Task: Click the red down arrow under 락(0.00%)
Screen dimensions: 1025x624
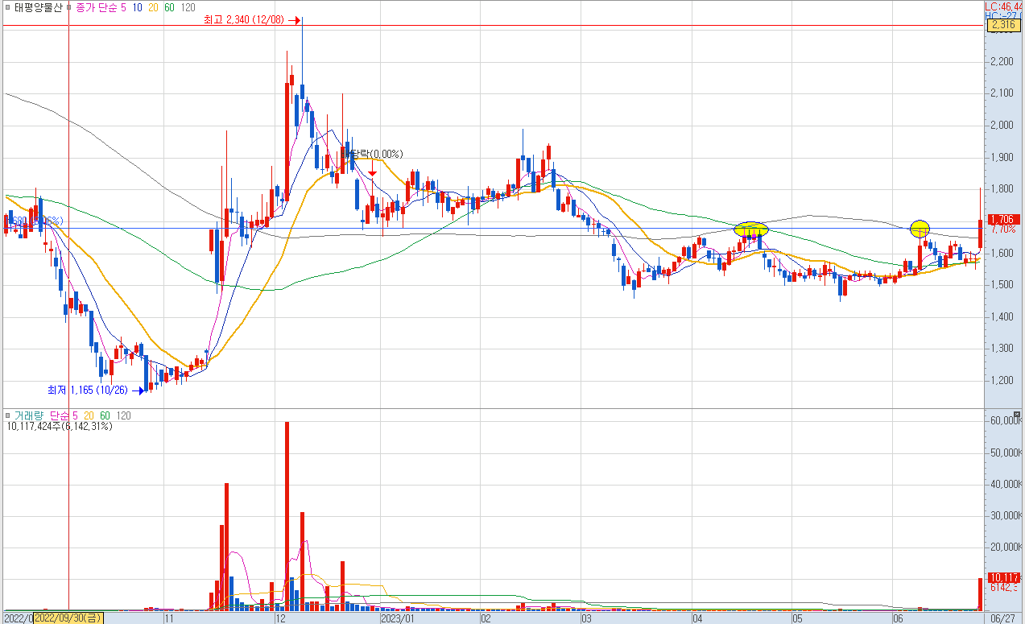Action: coord(372,171)
